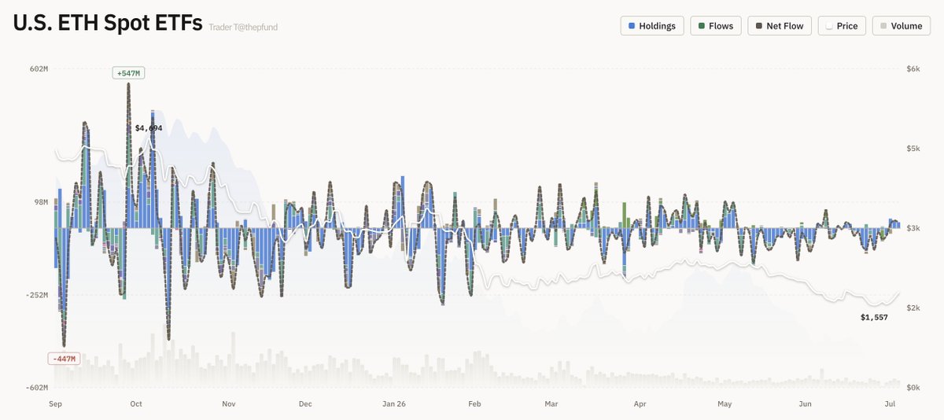The width and height of the screenshot is (944, 420).
Task: Click the $6k right axis label
Action: click(913, 69)
